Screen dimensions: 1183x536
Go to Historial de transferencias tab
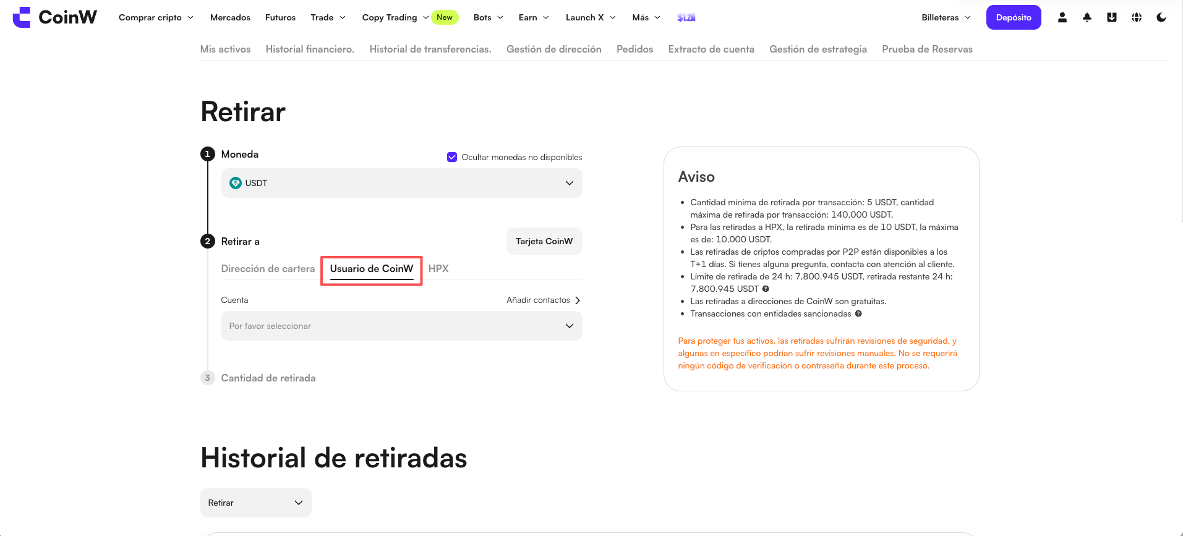coord(430,49)
